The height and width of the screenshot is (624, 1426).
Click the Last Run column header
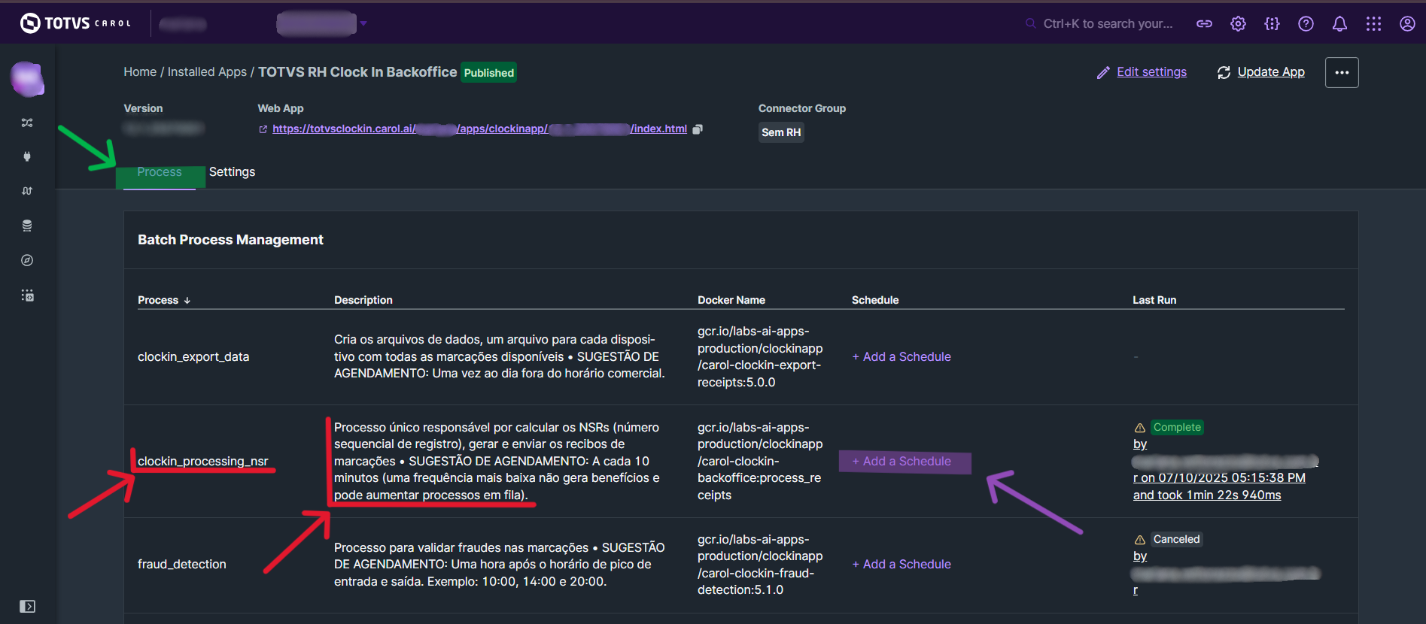(x=1154, y=300)
